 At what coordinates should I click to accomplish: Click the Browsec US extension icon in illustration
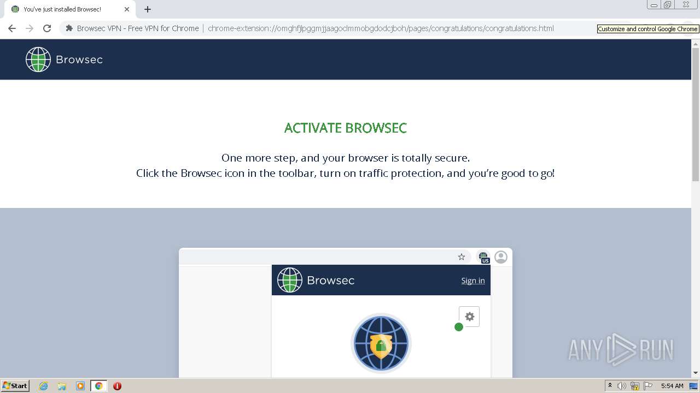point(483,257)
